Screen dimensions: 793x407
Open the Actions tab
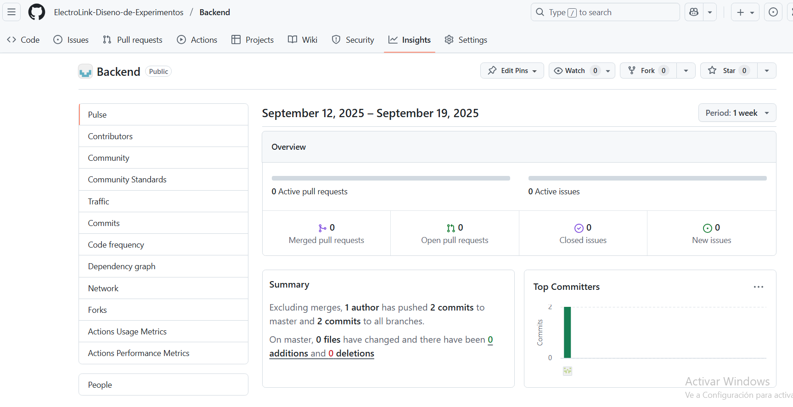(x=197, y=40)
